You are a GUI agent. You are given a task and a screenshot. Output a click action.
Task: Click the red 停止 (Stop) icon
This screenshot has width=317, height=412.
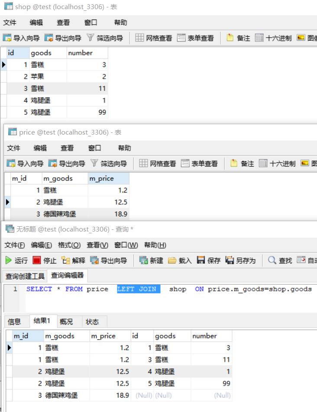pos(37,261)
